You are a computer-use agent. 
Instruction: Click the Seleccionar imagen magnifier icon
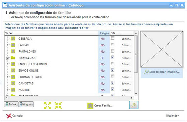pyautogui.click(x=146, y=72)
